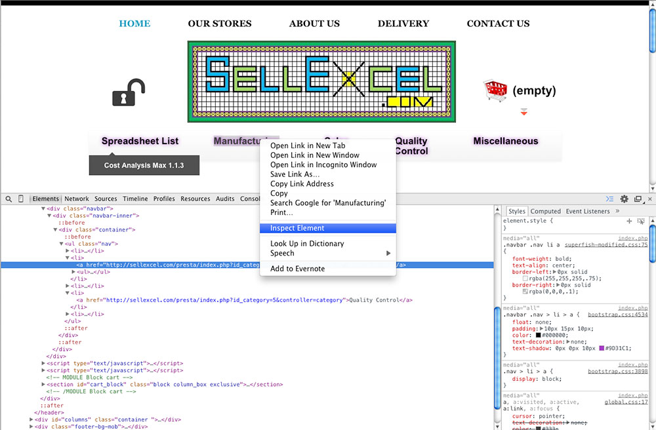Choose Open Link in New Tab
Viewport: 656px width, 430px height.
(328, 146)
